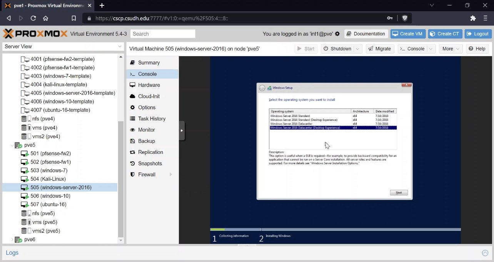Click the Brave shields icon in address bar
494x262 pixels.
pyautogui.click(x=405, y=18)
